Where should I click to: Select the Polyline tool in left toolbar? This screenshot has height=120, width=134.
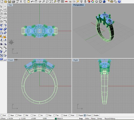tap(1, 10)
